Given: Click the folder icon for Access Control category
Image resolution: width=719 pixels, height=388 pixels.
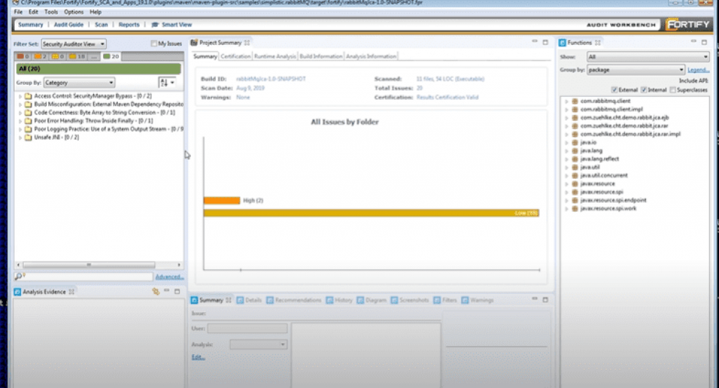Looking at the screenshot, I should [28, 96].
